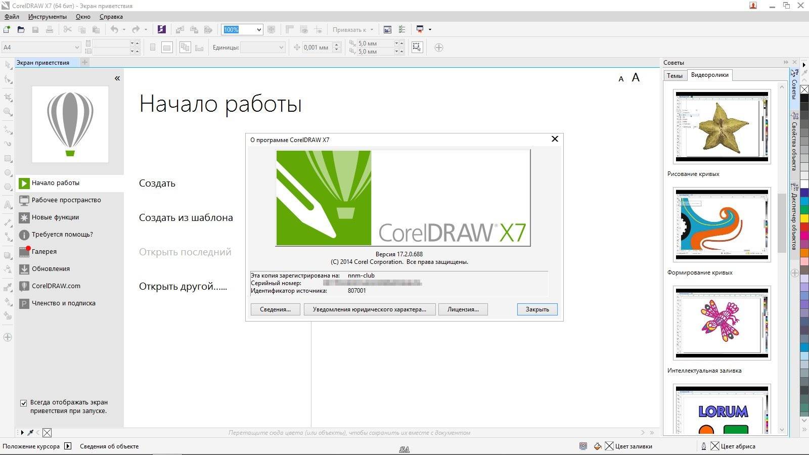Open the Файл menu
The height and width of the screenshot is (455, 809).
coord(12,17)
